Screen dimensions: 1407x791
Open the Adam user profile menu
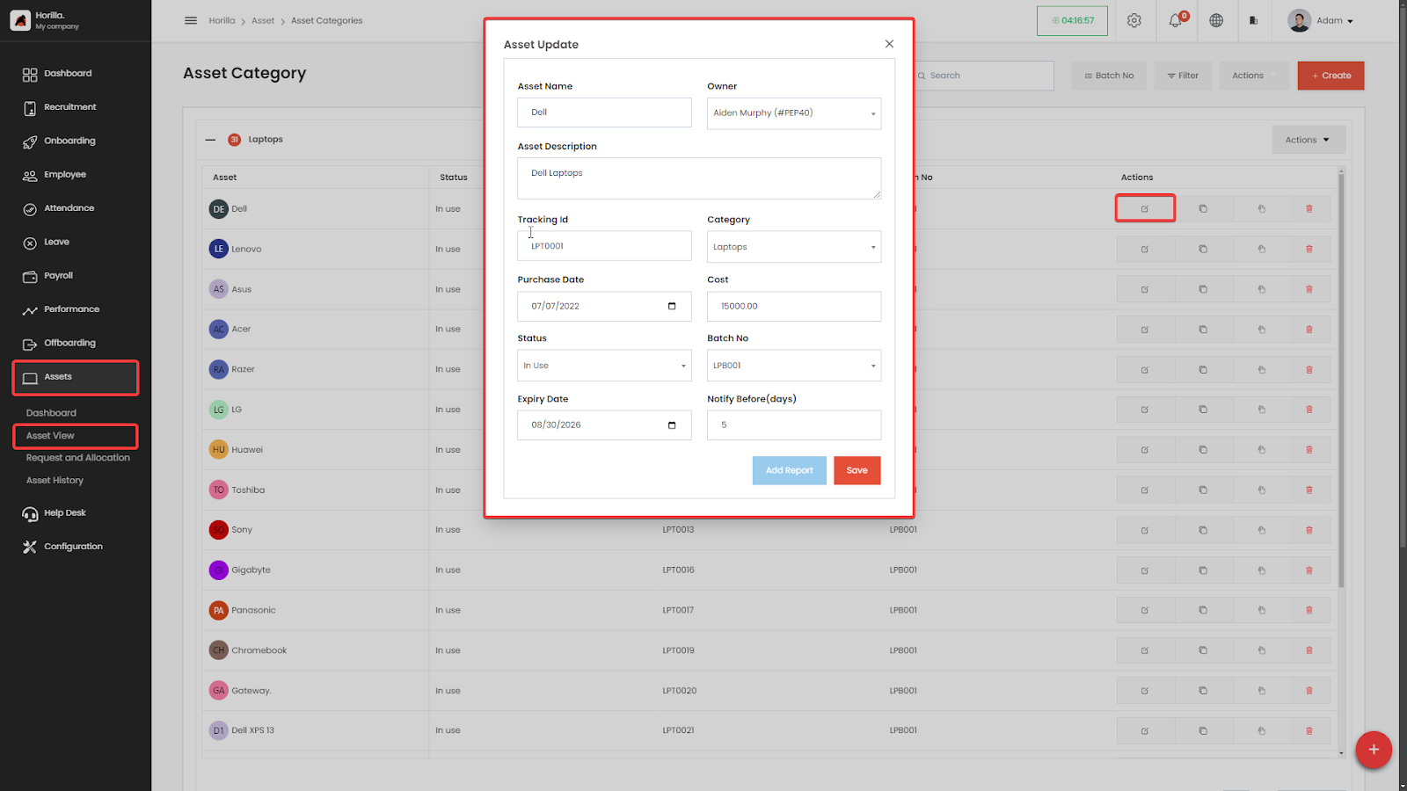pyautogui.click(x=1321, y=20)
